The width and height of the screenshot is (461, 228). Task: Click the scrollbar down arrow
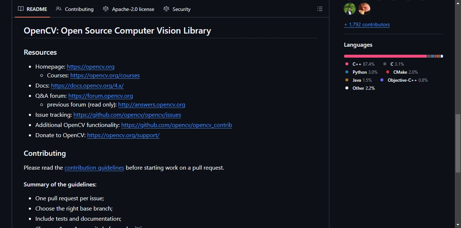(458, 225)
